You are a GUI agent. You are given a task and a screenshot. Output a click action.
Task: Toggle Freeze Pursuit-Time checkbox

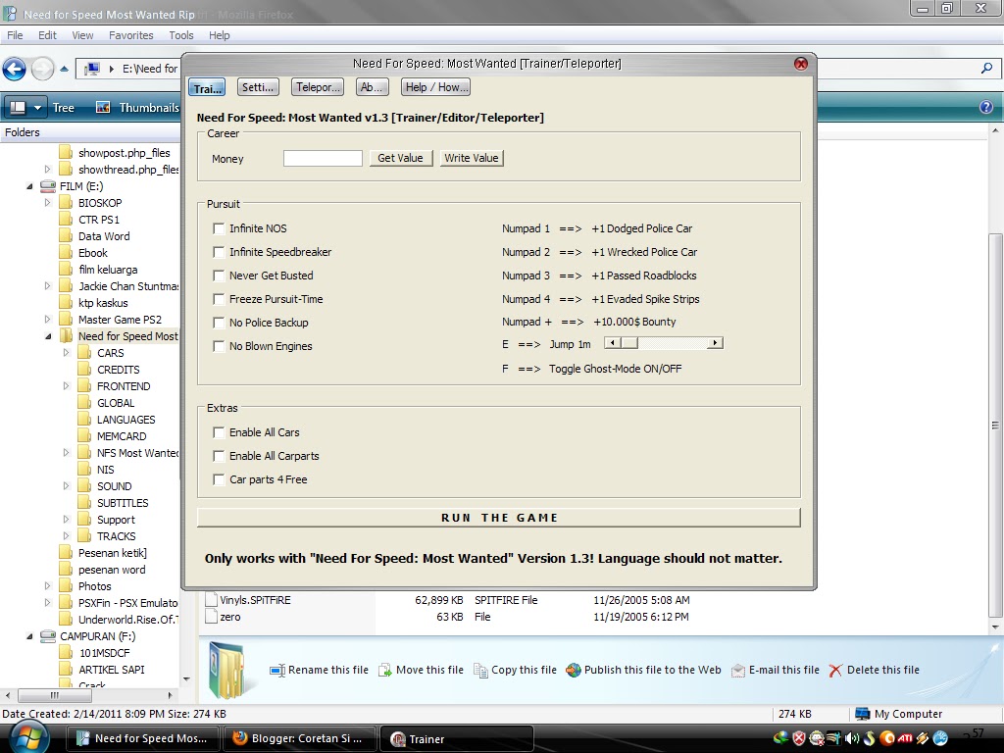click(219, 299)
